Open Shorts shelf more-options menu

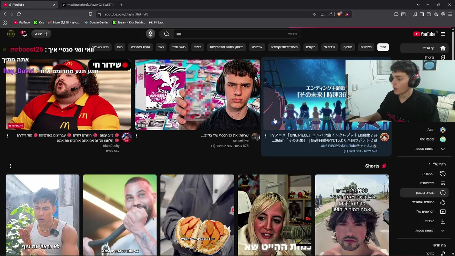(10, 166)
